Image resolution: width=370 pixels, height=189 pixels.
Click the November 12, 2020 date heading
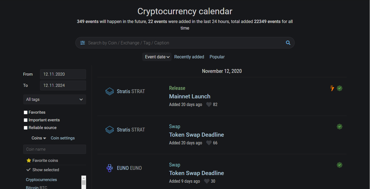tap(222, 71)
